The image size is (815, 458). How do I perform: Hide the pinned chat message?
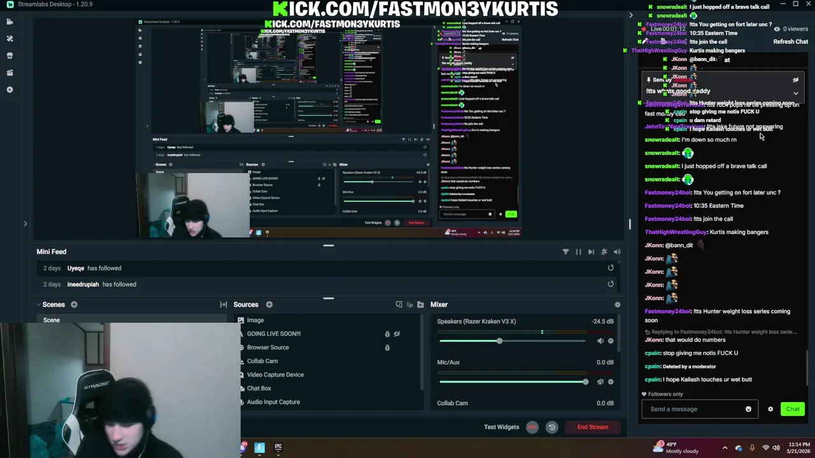click(795, 80)
